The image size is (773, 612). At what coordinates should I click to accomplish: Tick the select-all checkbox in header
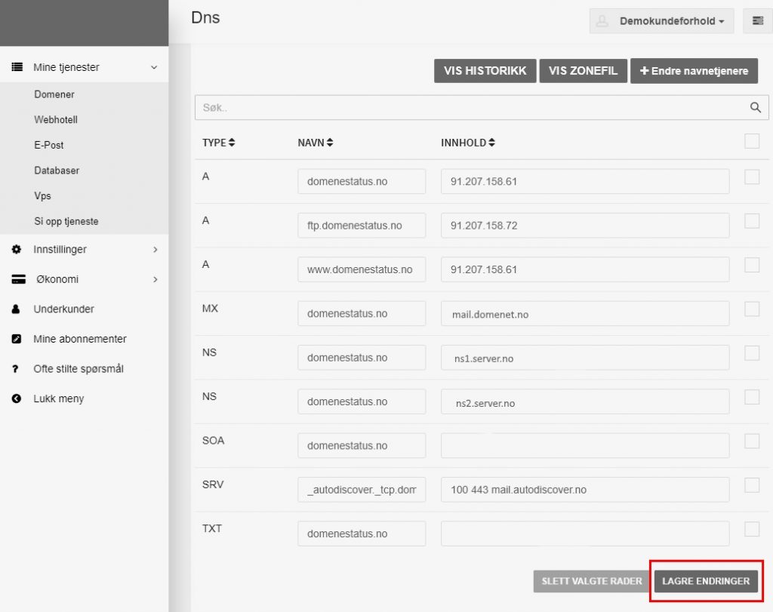point(752,141)
